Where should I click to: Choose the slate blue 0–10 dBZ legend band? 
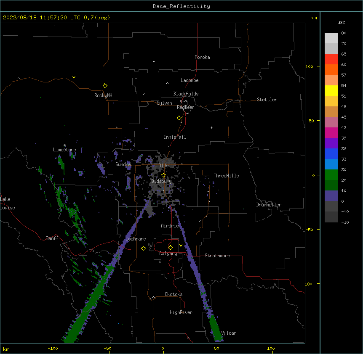[331, 196]
